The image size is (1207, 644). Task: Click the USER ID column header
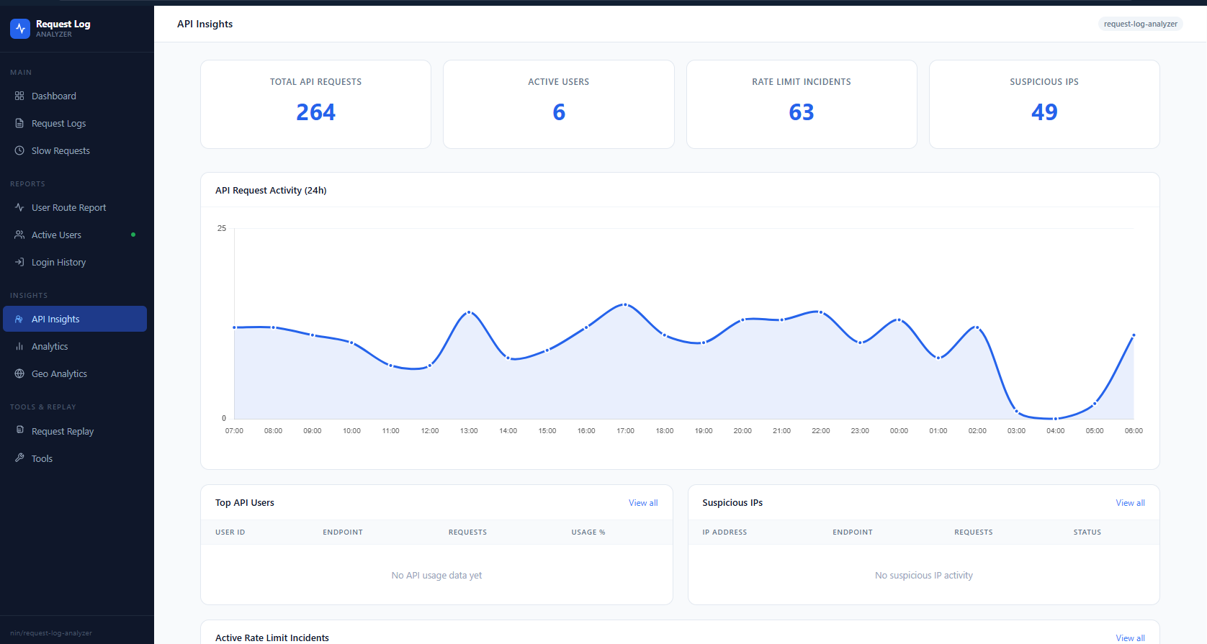coord(230,532)
